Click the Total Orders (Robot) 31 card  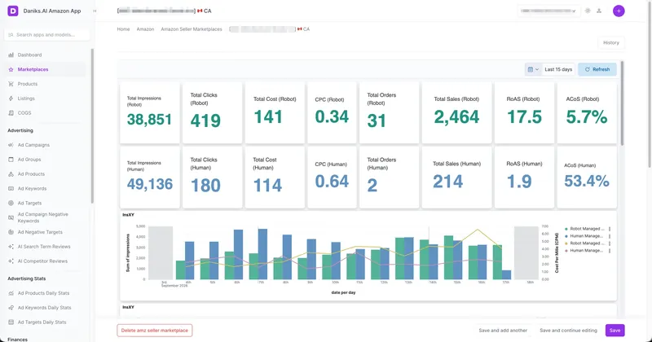[390, 112]
